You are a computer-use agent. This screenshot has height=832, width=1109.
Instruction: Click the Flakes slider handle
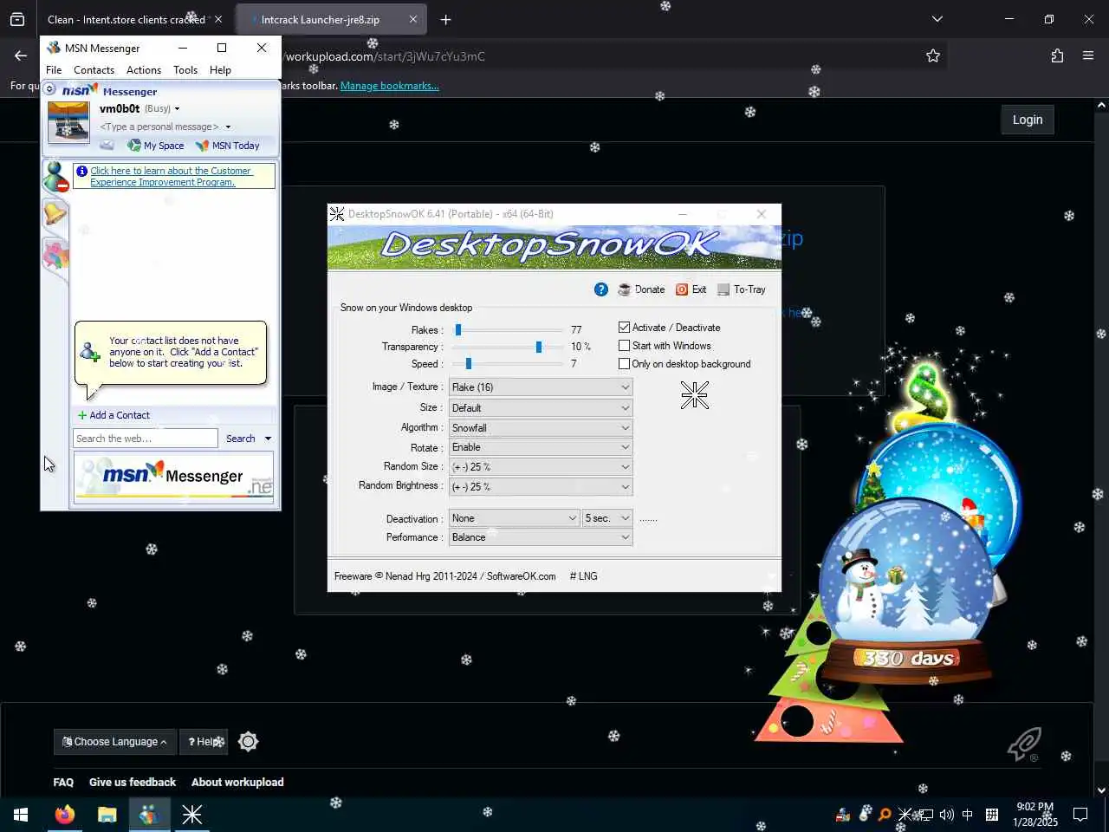pos(458,329)
